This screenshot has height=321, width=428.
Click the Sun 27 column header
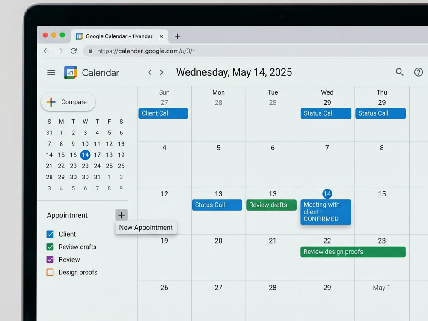164,98
